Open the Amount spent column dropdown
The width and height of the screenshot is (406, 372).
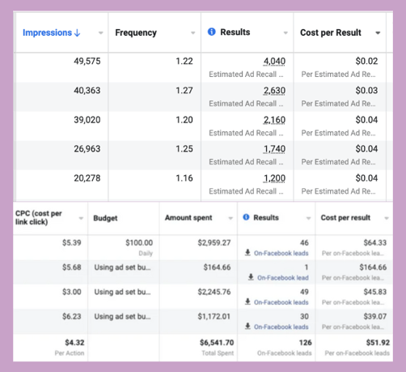pos(230,218)
